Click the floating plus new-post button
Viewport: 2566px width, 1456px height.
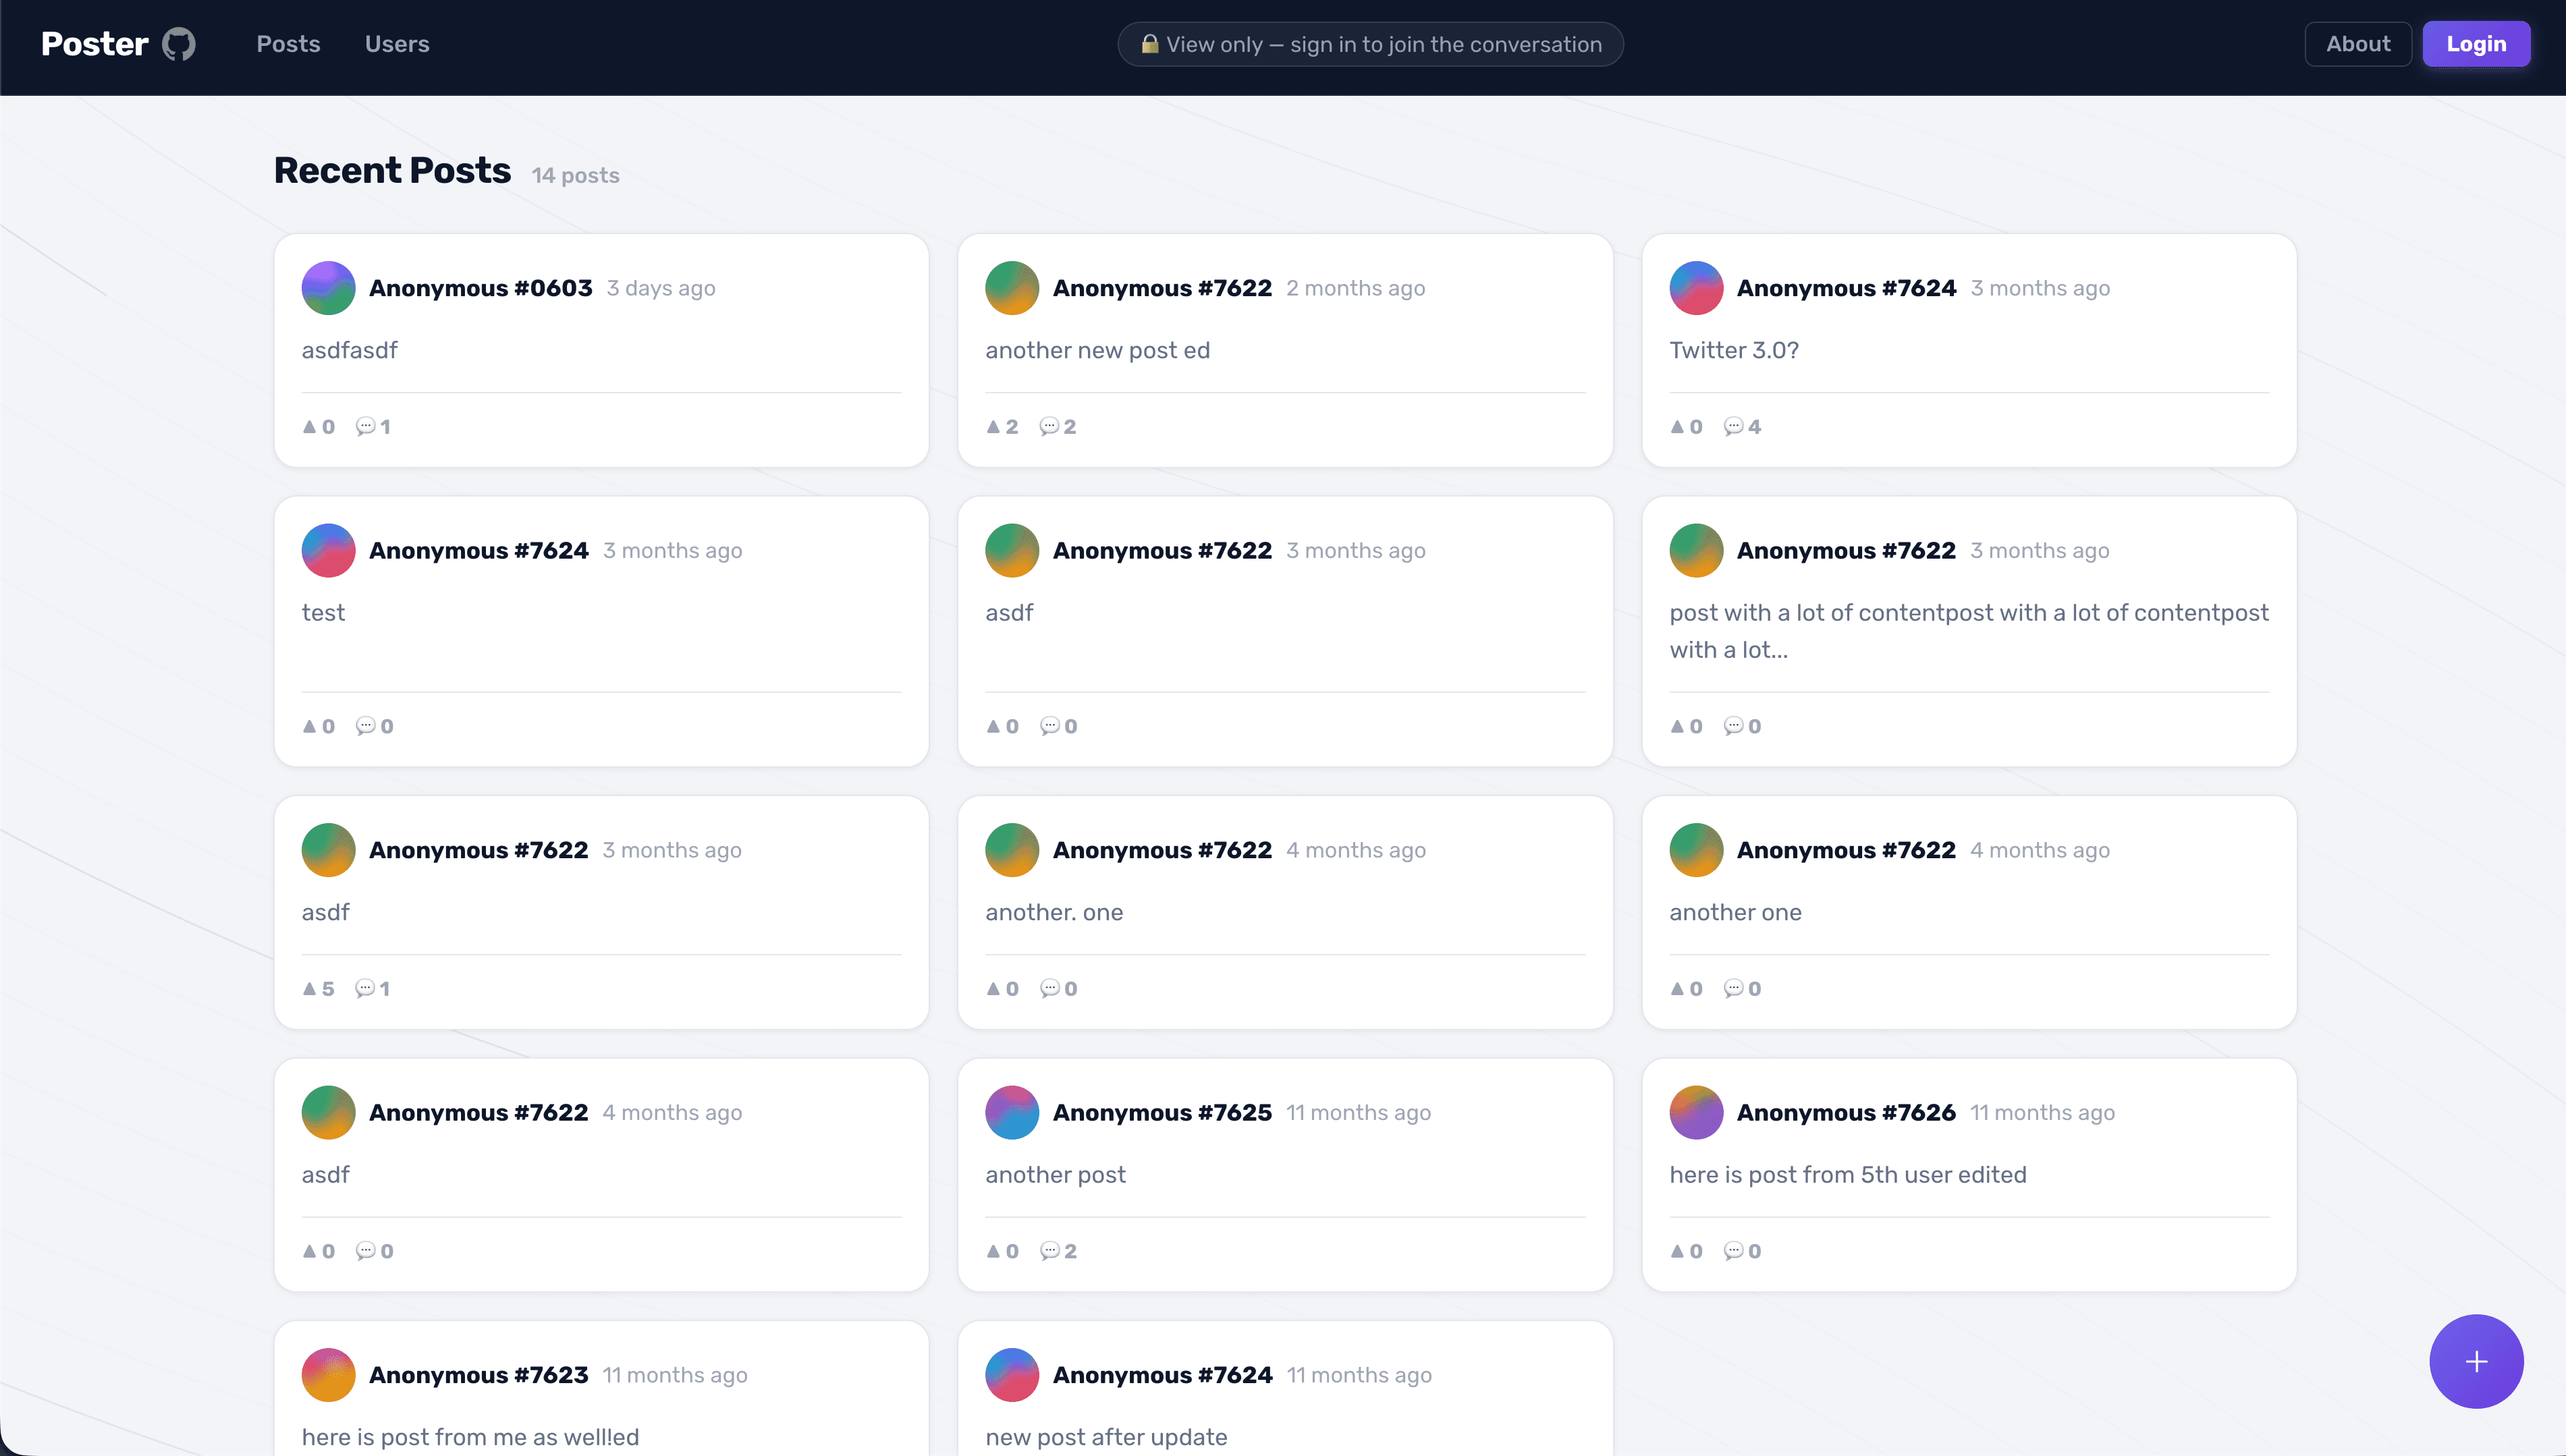coord(2476,1361)
